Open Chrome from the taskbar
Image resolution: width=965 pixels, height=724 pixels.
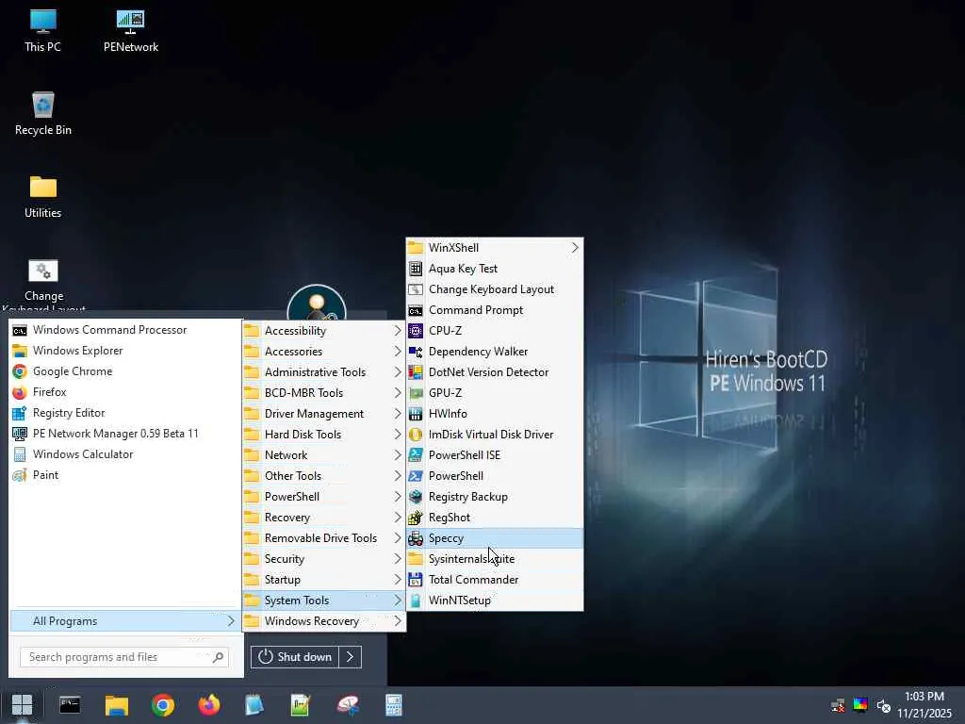point(163,705)
